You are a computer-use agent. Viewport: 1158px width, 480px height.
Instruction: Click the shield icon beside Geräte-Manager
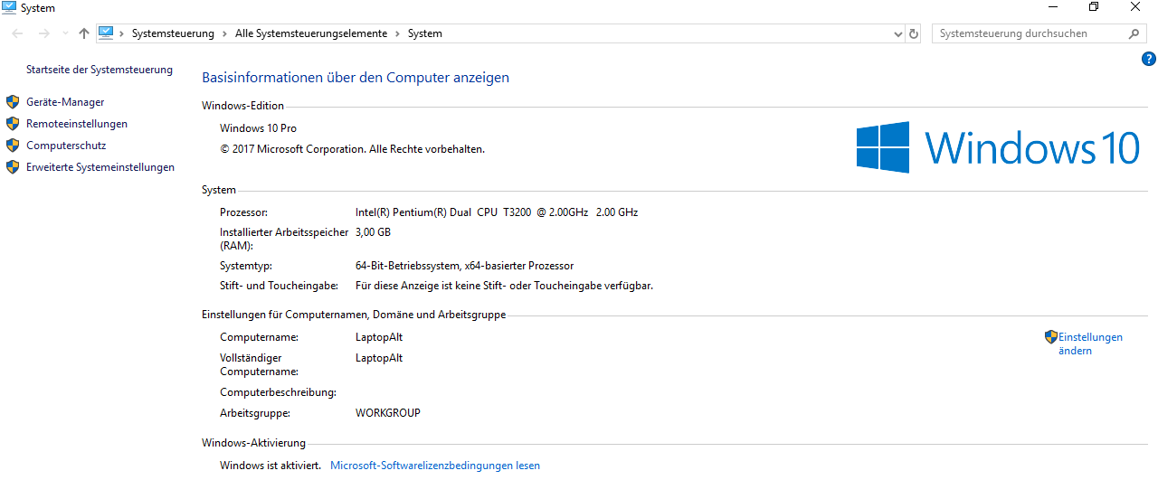tap(13, 102)
